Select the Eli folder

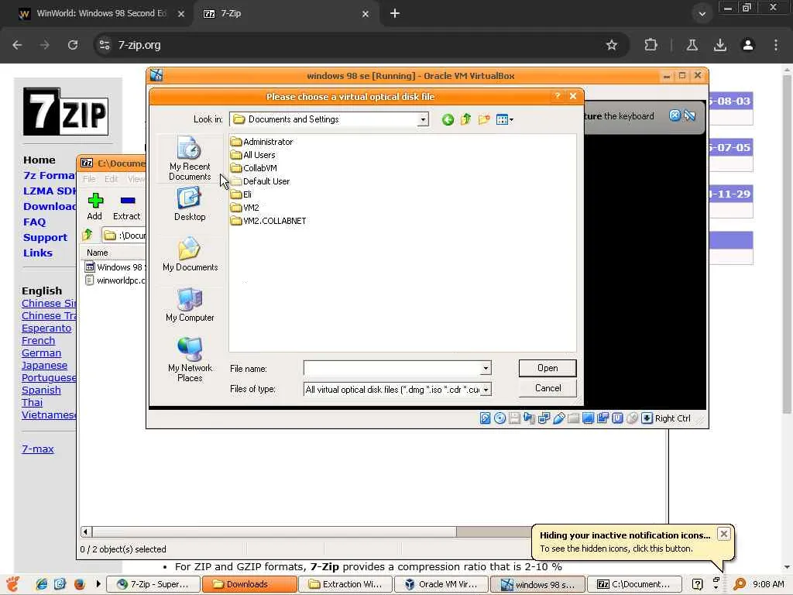242,194
